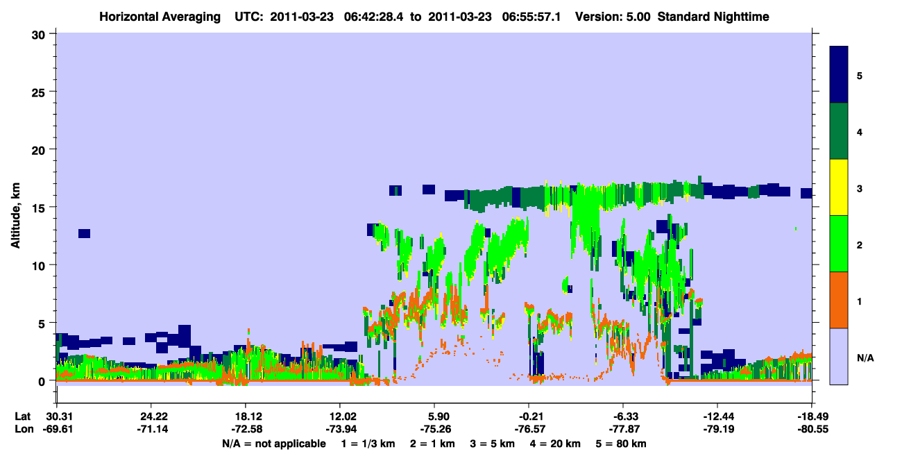Screen dimensions: 902x463
Task: Click the '3 = 5 km' legend entry
Action: pyautogui.click(x=493, y=444)
